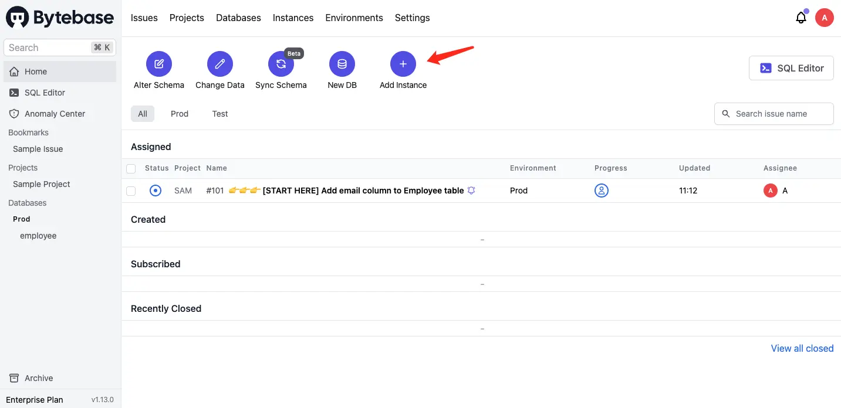Open Sample Project in the sidebar
841x408 pixels.
click(x=42, y=184)
